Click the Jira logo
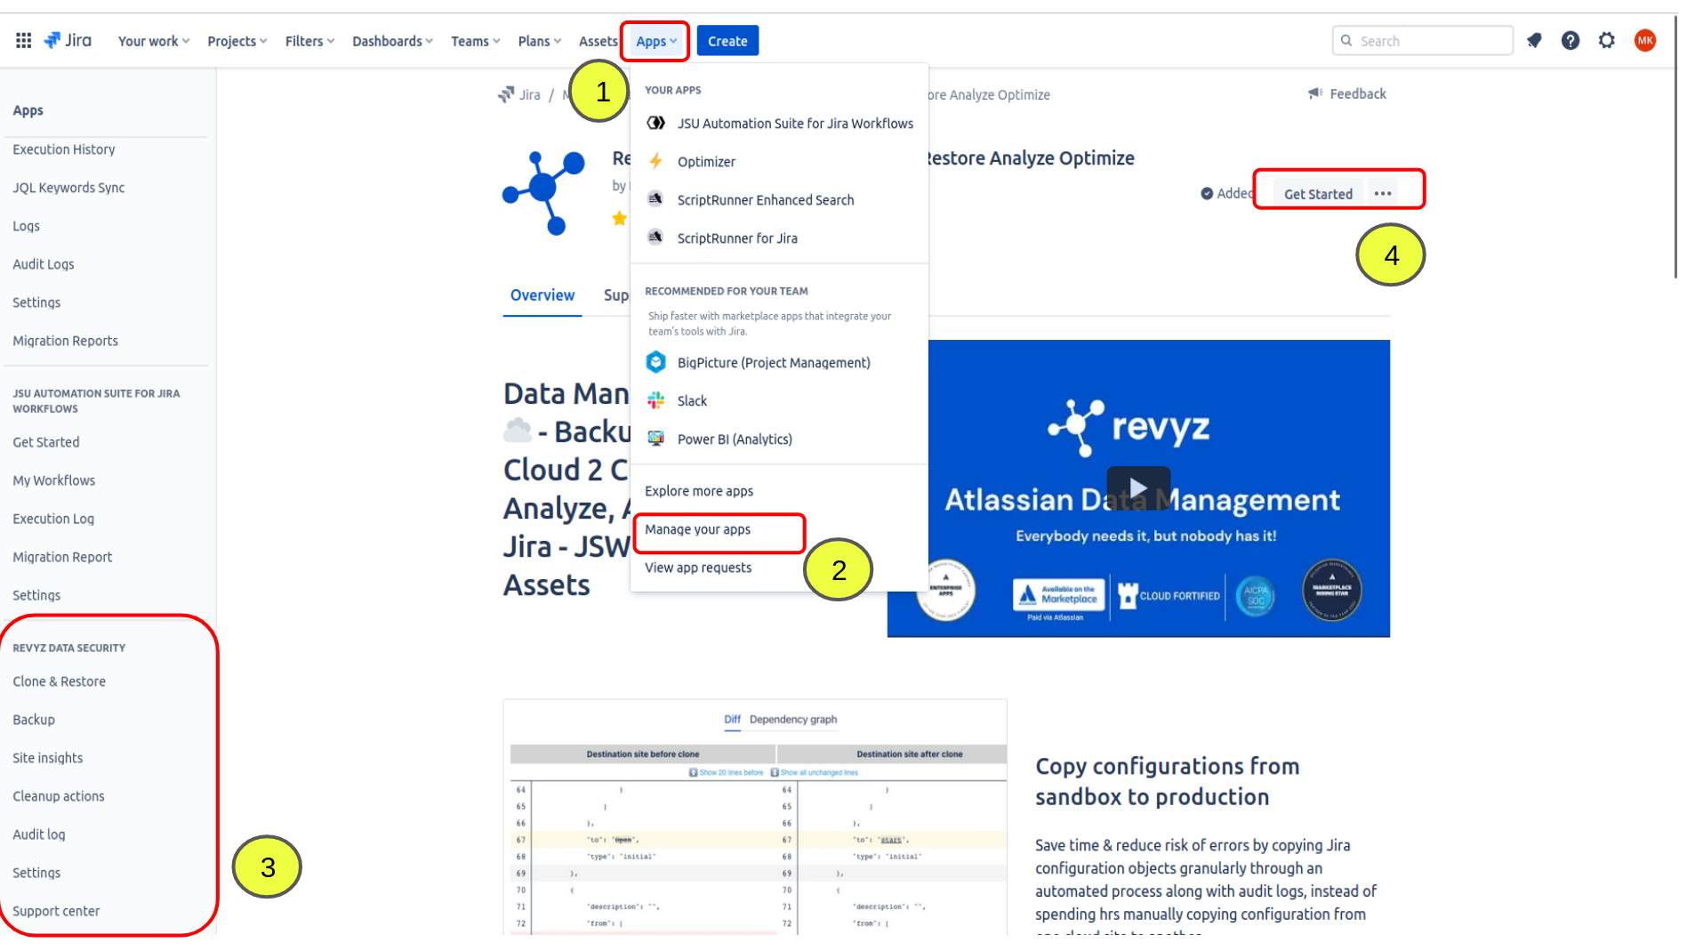 (x=68, y=41)
